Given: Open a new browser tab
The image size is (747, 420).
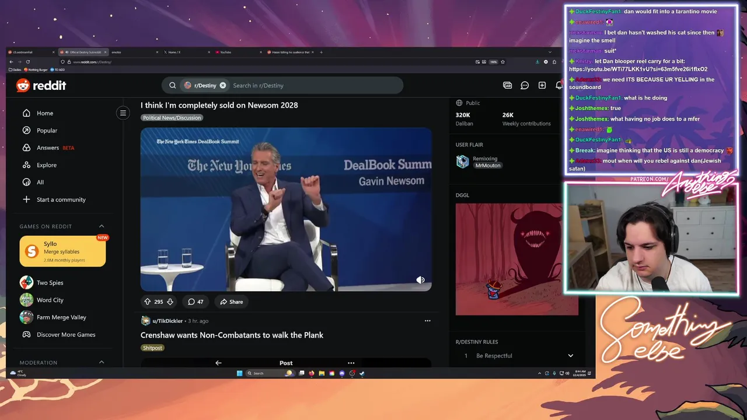Looking at the screenshot, I should (321, 52).
